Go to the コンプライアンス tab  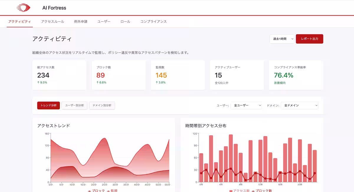tap(153, 21)
